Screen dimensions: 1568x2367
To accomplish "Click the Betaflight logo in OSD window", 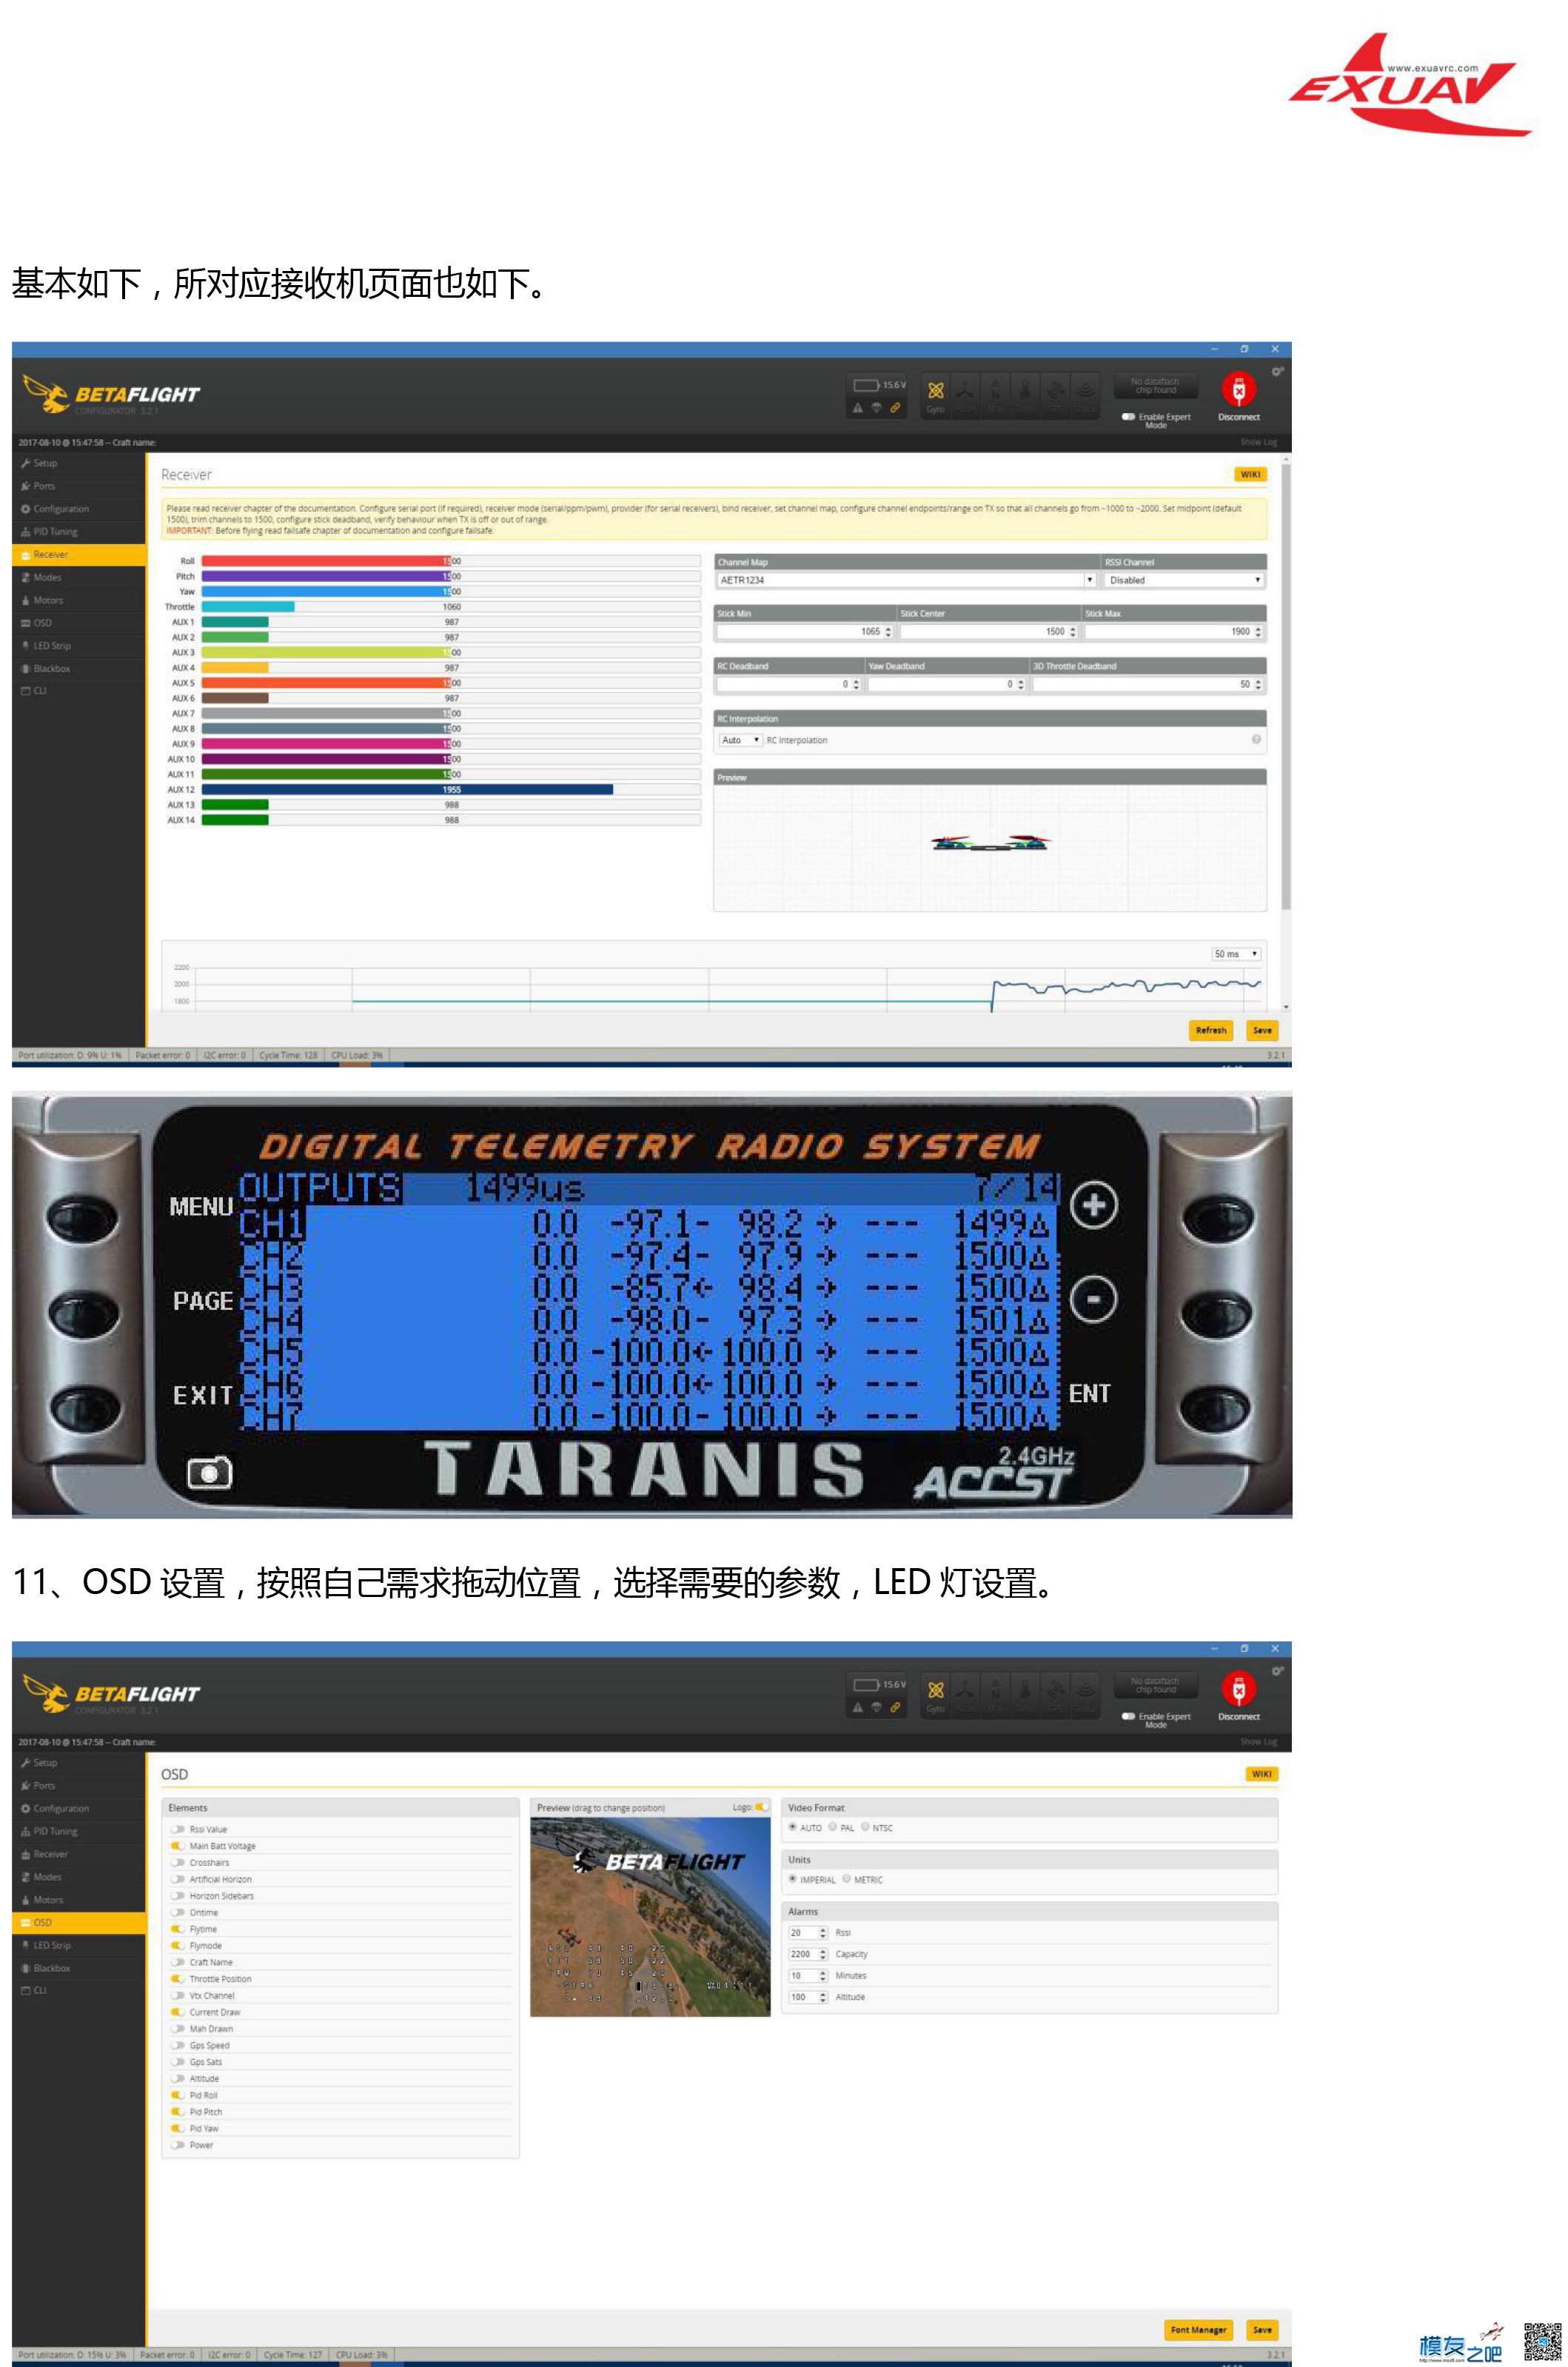I will [x=111, y=1694].
